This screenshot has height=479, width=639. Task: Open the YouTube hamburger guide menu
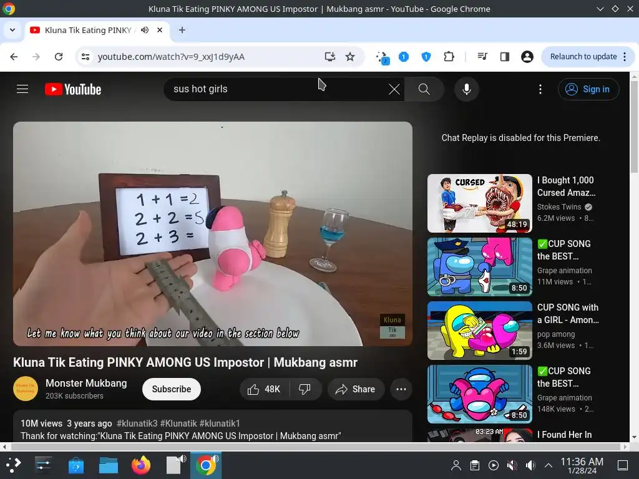point(22,89)
